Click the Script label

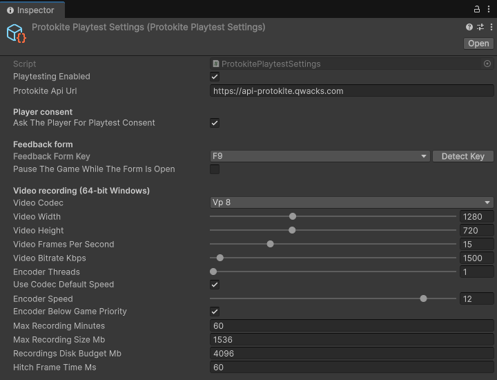(24, 64)
